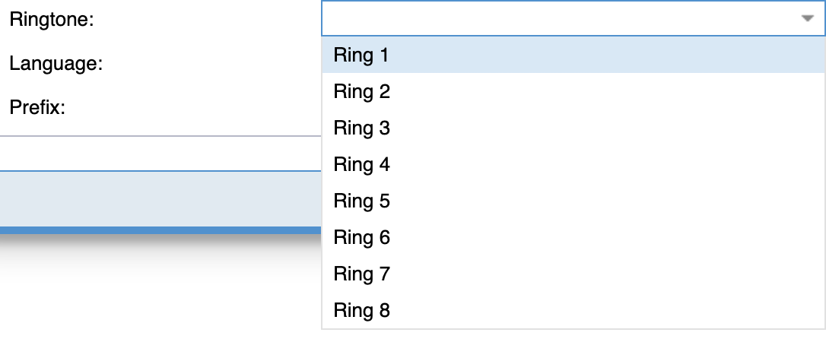Set the ringtone to Ring 6
The width and height of the screenshot is (826, 342).
[361, 237]
